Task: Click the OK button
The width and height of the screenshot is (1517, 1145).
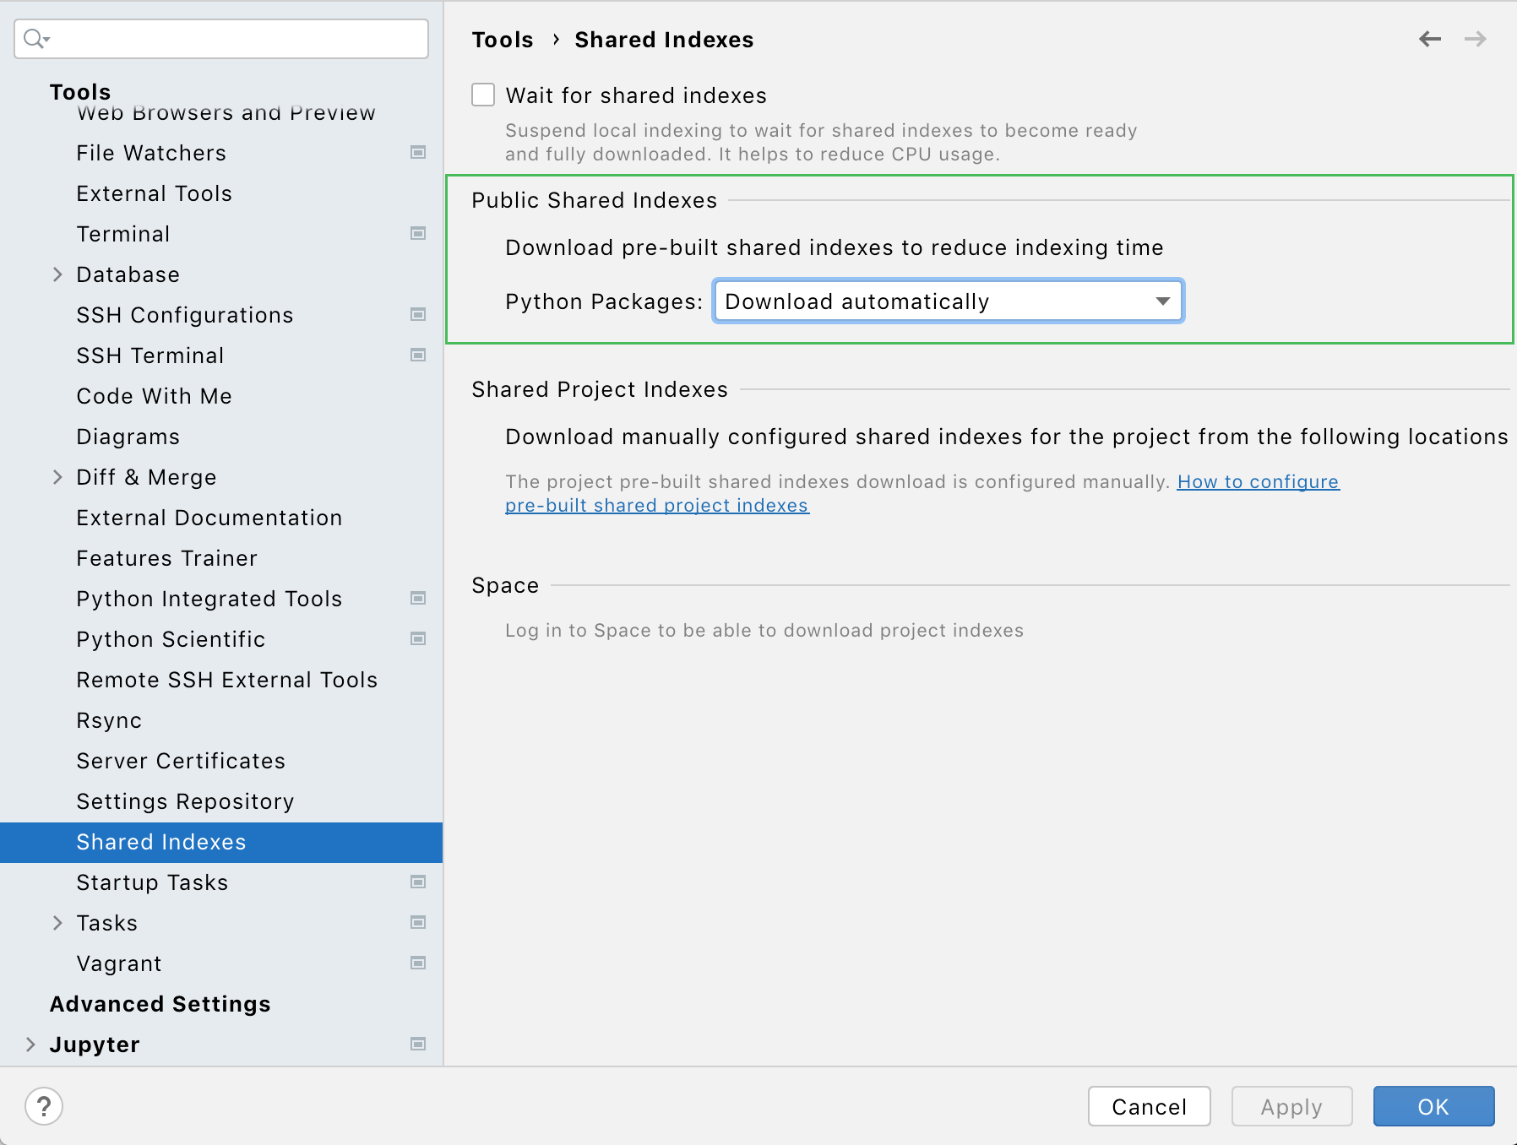Action: pyautogui.click(x=1433, y=1106)
